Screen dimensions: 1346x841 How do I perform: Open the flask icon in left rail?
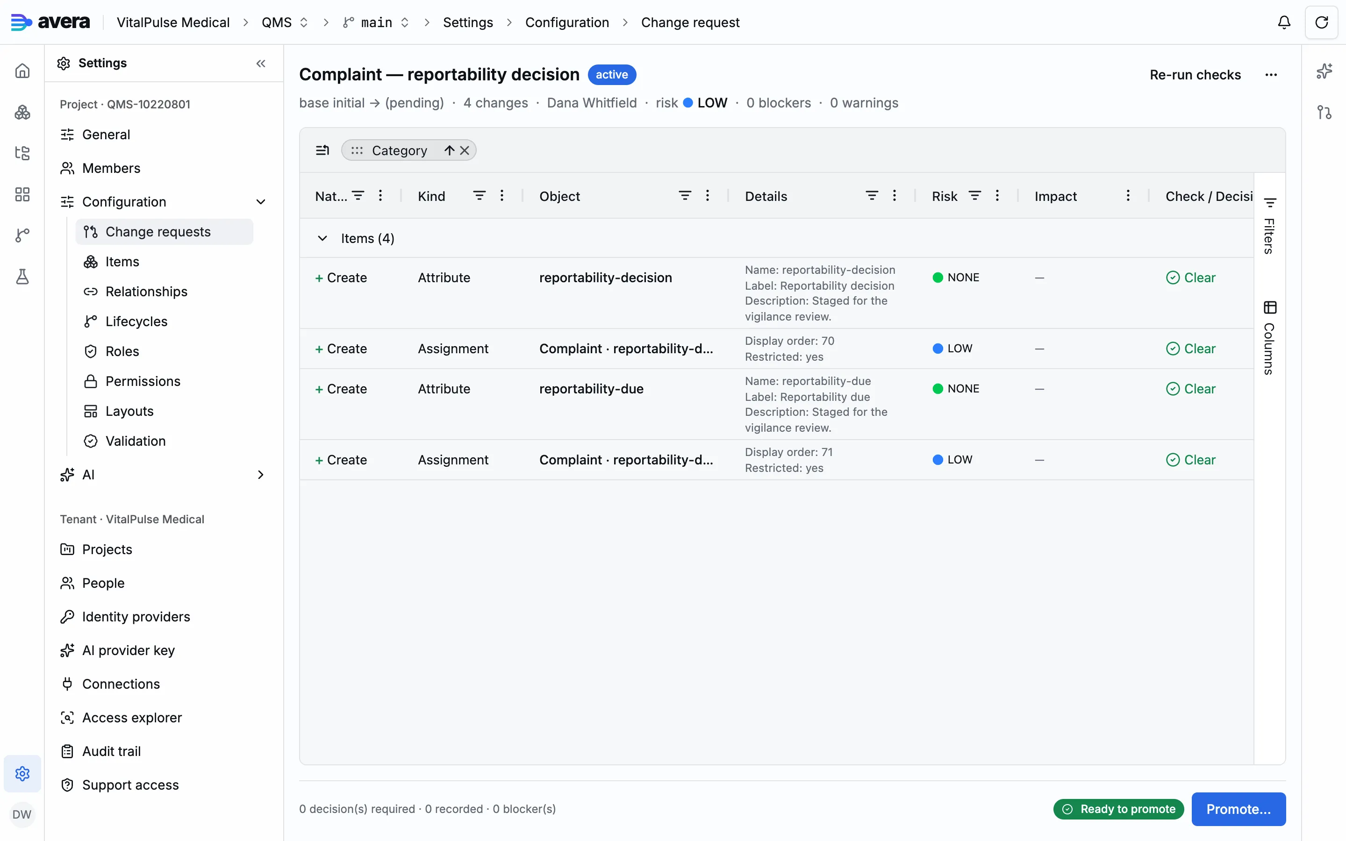[x=22, y=277]
